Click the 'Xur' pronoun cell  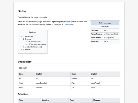(x=80, y=88)
